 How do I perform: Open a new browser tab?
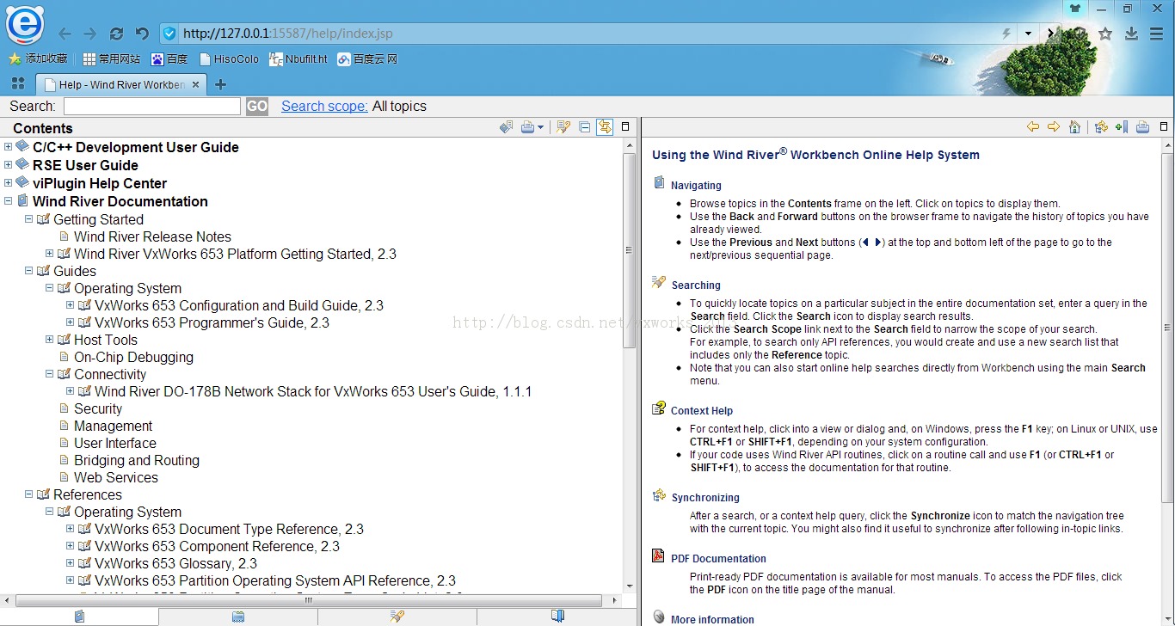(220, 84)
